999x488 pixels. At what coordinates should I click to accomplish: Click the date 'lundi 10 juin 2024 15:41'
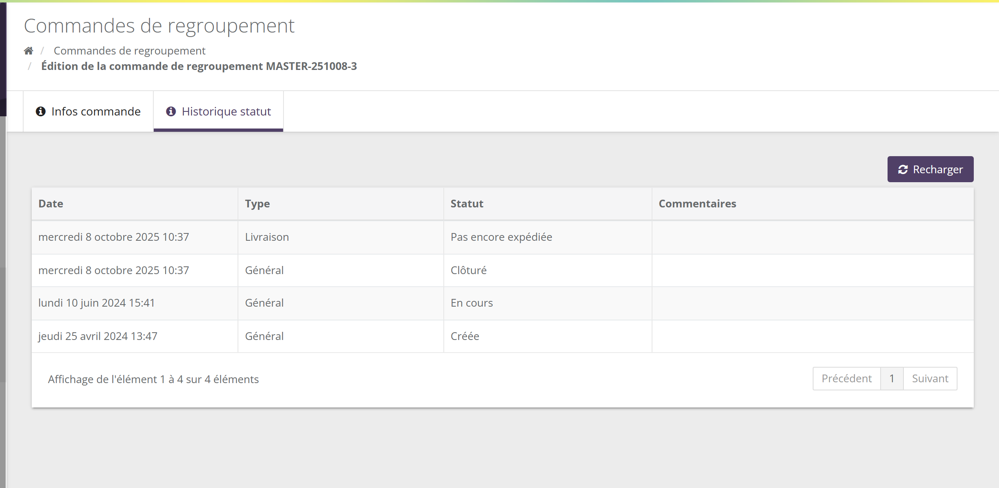(x=96, y=303)
